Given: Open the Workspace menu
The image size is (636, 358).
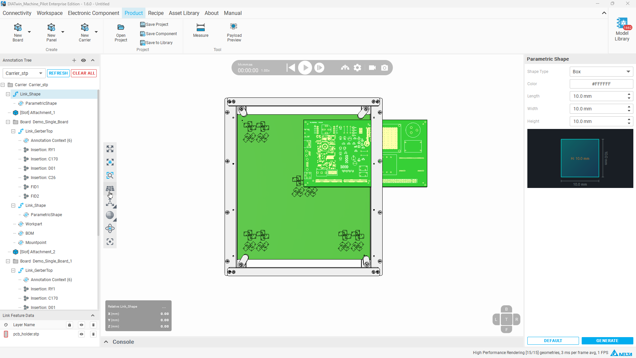Looking at the screenshot, I should click(50, 13).
